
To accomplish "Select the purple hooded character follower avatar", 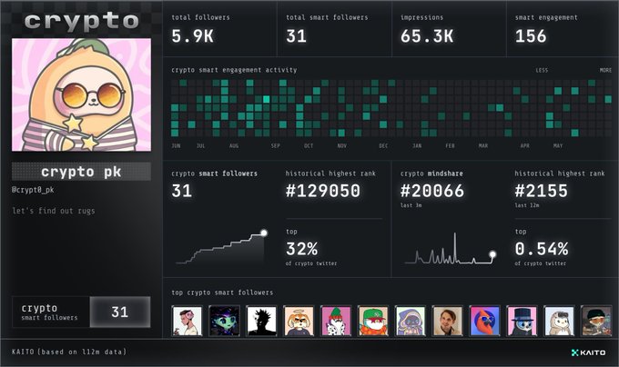I will coord(411,321).
